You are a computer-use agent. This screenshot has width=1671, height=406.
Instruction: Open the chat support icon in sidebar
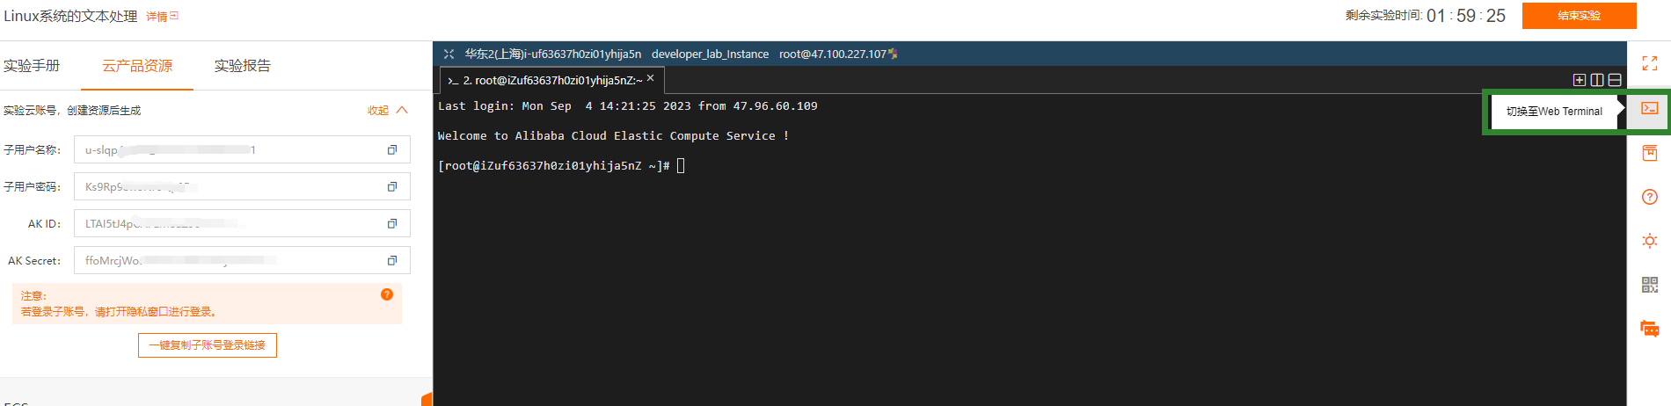point(1649,329)
